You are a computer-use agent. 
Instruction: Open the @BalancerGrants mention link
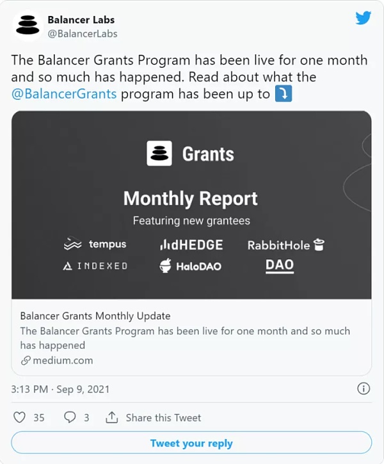(64, 94)
